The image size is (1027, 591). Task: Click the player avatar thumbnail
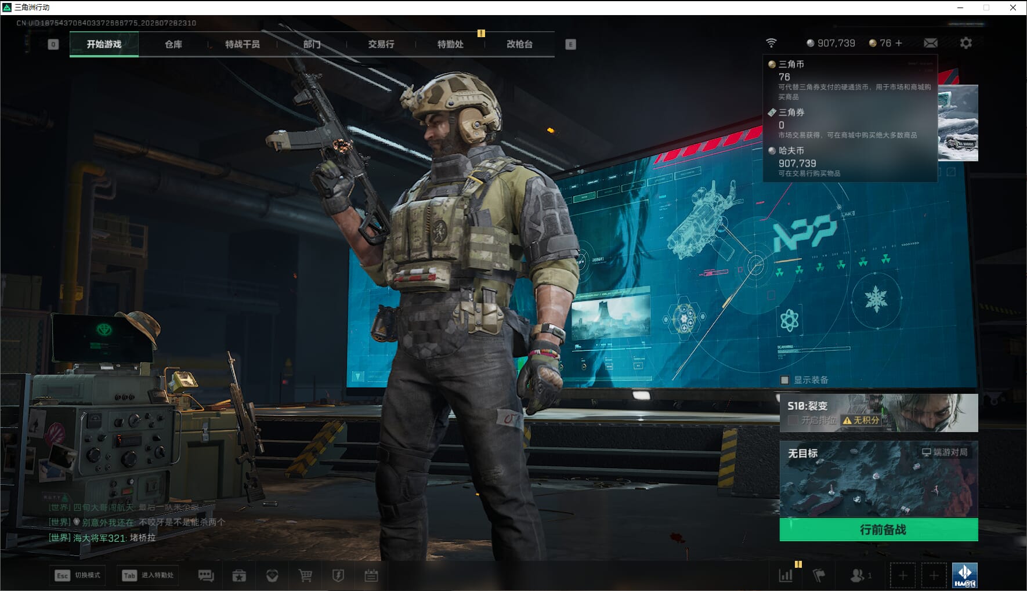(x=965, y=575)
